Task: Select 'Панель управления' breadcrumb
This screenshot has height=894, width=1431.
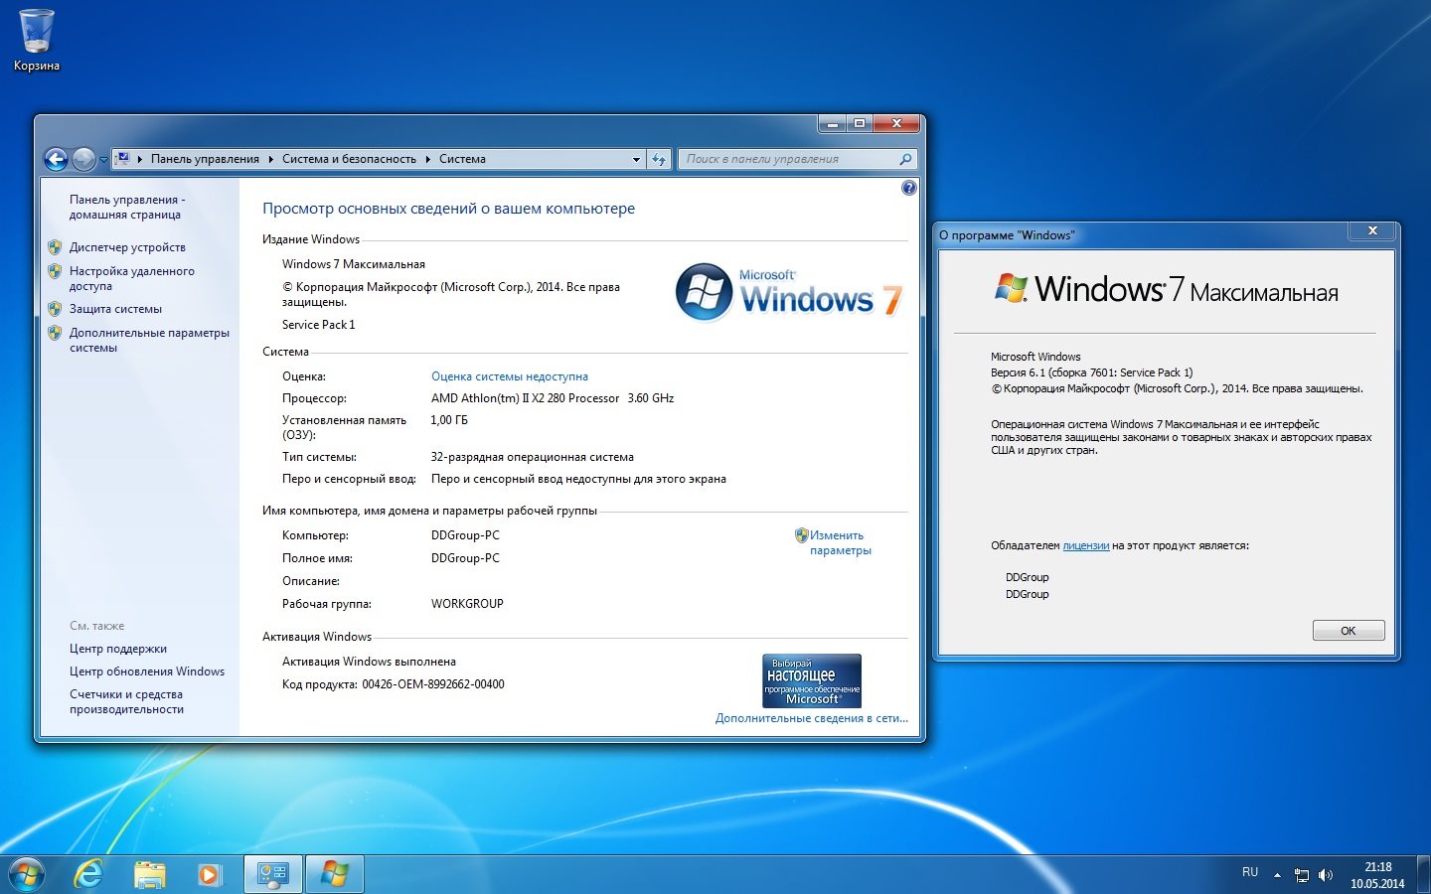Action: point(205,159)
